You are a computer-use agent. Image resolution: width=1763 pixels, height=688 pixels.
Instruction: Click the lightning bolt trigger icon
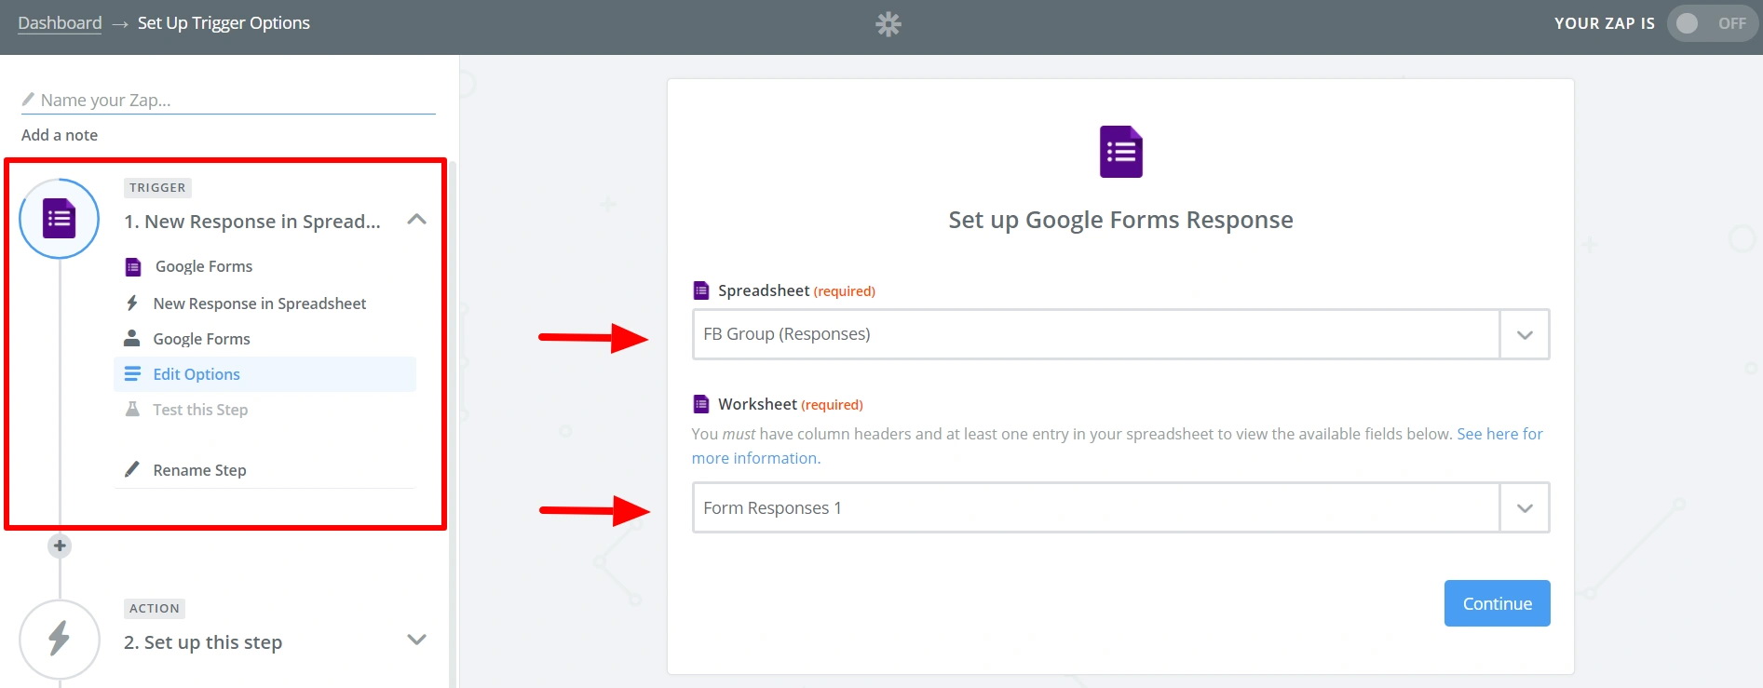[x=132, y=303]
